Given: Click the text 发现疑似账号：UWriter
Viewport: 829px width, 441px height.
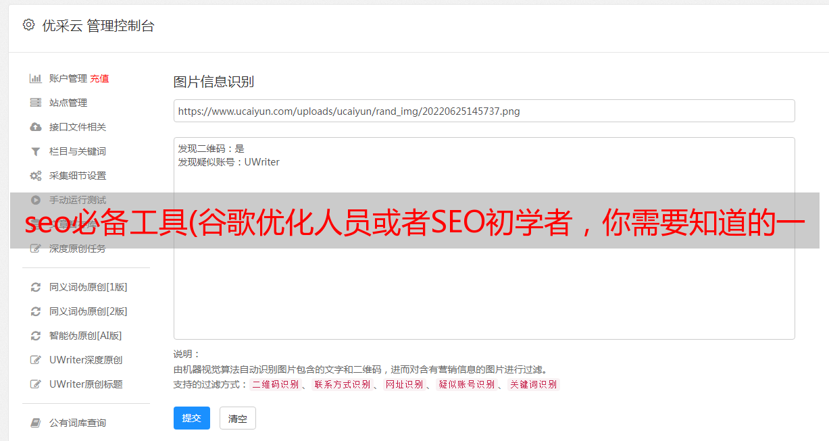Looking at the screenshot, I should click(228, 162).
